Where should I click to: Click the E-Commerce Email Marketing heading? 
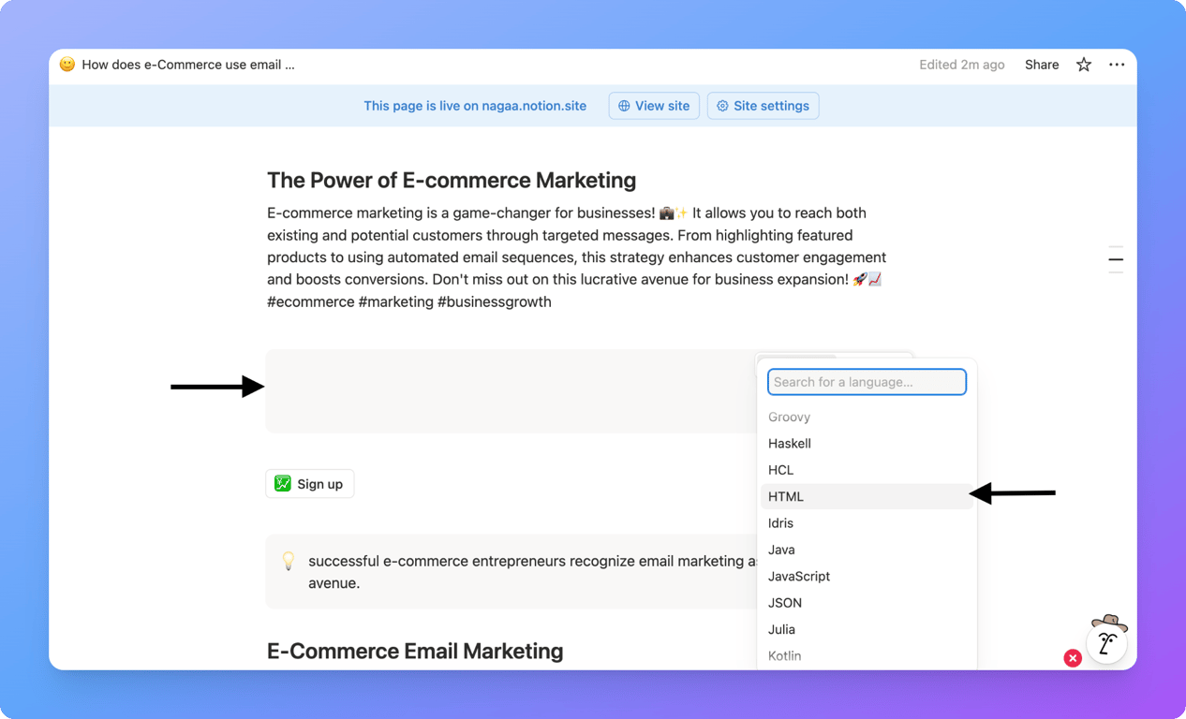tap(415, 651)
